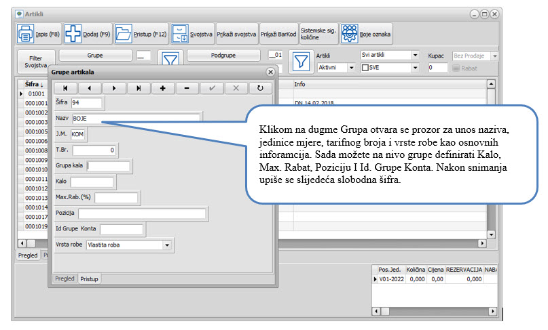The image size is (548, 330).
Task: Click the Max.Rab.(%) input field
Action: tap(116, 198)
